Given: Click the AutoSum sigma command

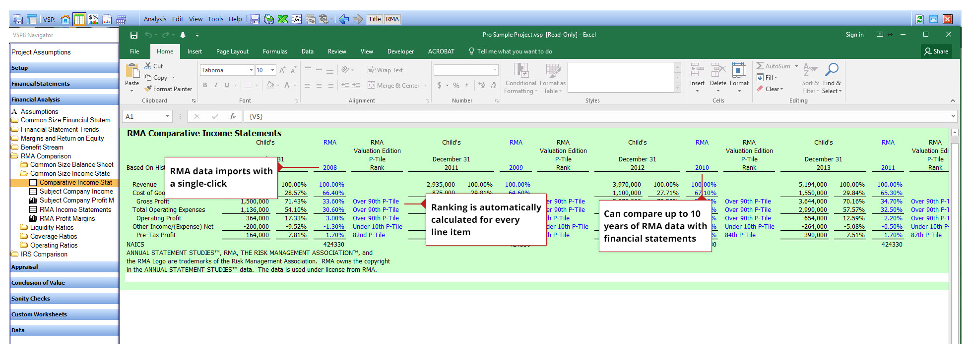Looking at the screenshot, I should (x=774, y=66).
